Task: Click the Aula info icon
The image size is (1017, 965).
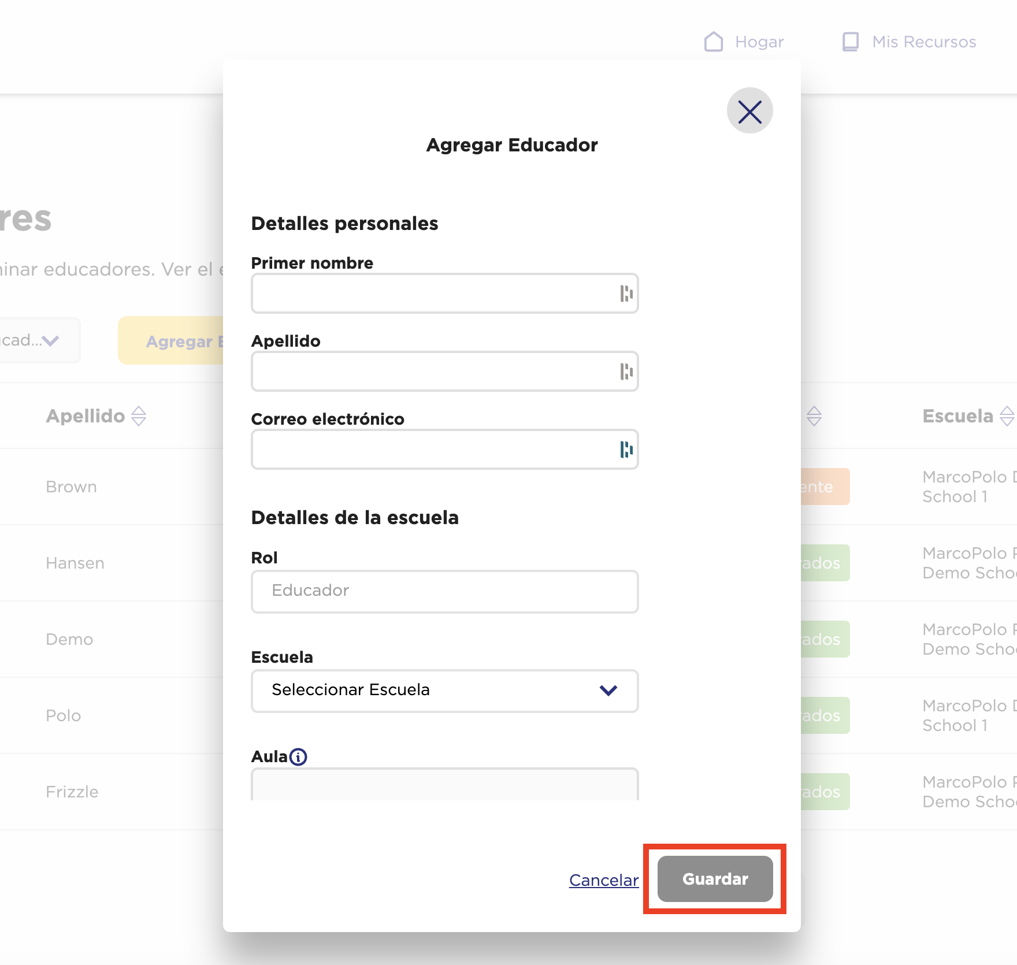Action: coord(298,756)
